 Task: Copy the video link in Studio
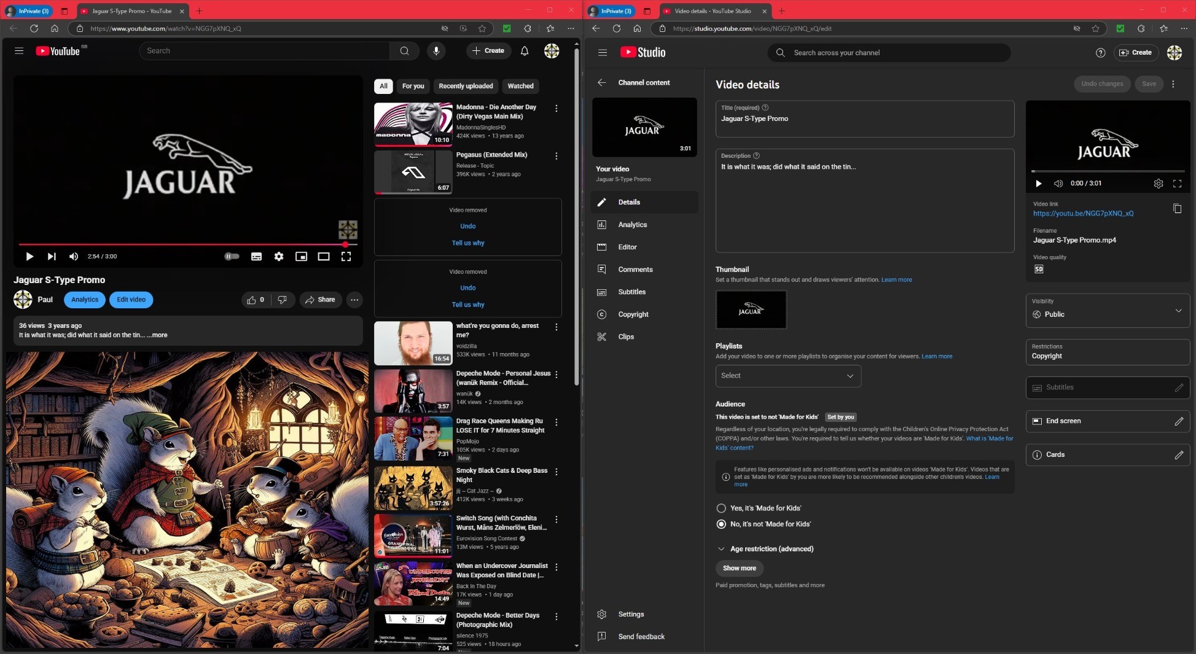tap(1177, 209)
